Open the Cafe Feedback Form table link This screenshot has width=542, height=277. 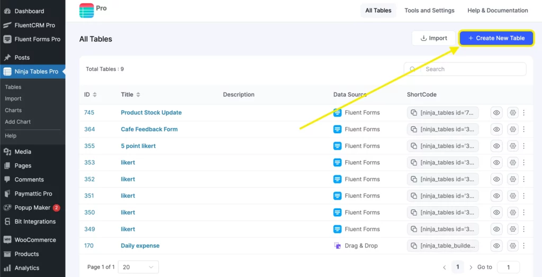(x=149, y=129)
